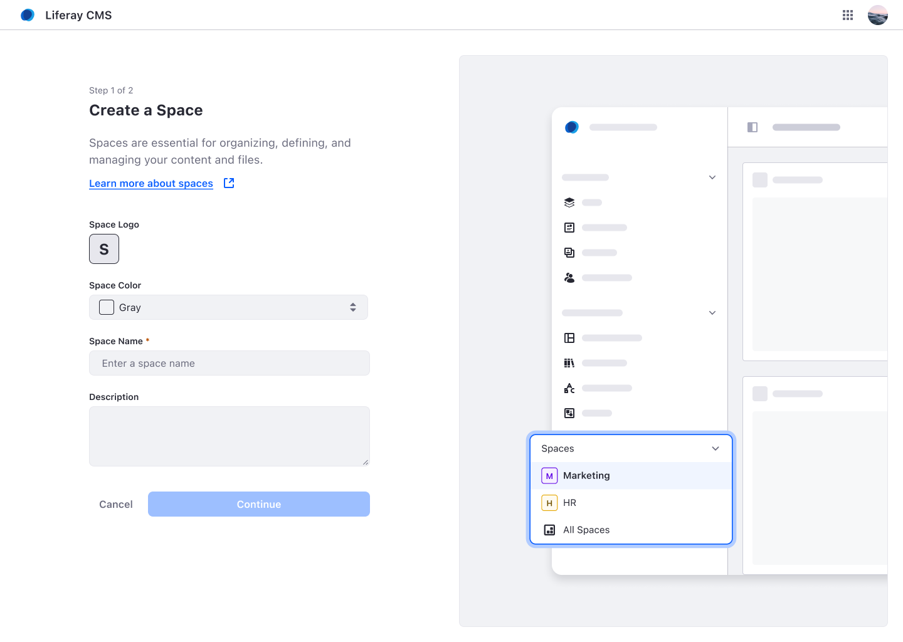Click the external link icon beside Learn more
This screenshot has width=903, height=642.
click(229, 183)
